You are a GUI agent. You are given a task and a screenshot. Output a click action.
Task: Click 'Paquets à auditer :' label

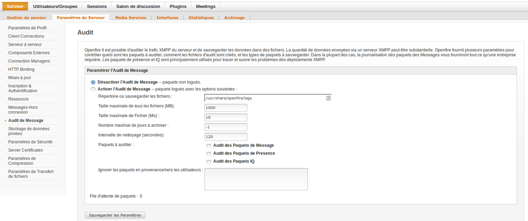116,145
